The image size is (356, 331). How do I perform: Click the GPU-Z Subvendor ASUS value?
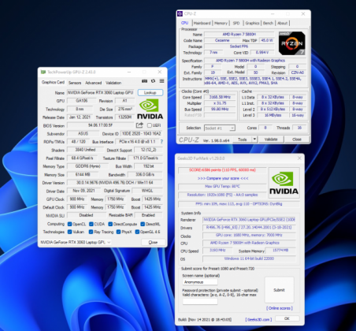[83, 133]
